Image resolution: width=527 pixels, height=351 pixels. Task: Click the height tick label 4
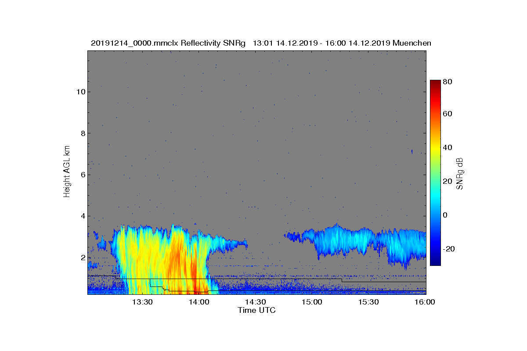click(x=83, y=216)
